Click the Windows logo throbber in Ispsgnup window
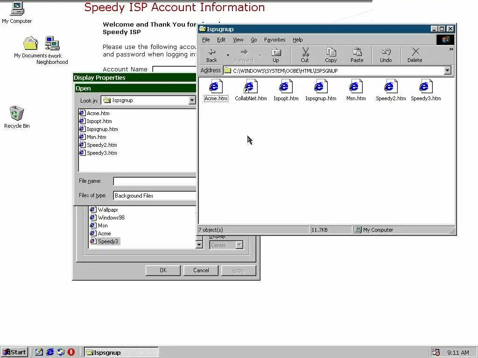This screenshot has height=358, width=478. (x=445, y=40)
